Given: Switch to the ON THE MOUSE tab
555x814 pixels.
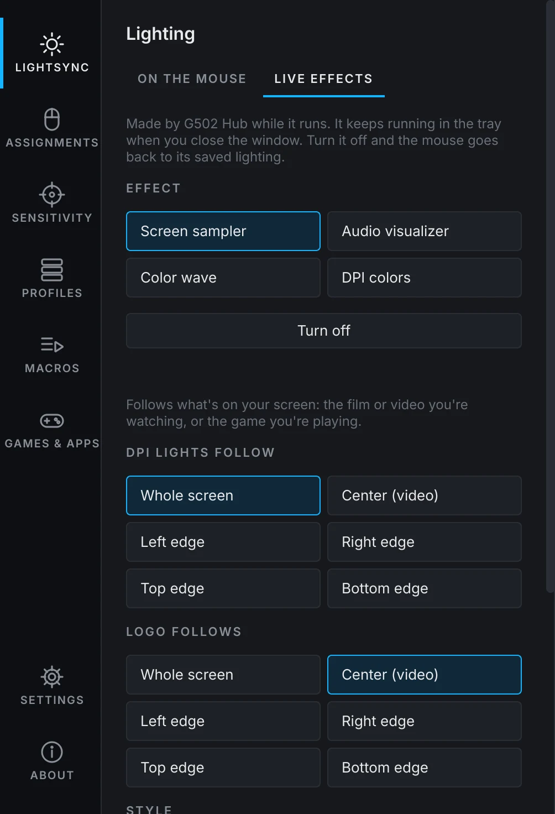Looking at the screenshot, I should 192,79.
